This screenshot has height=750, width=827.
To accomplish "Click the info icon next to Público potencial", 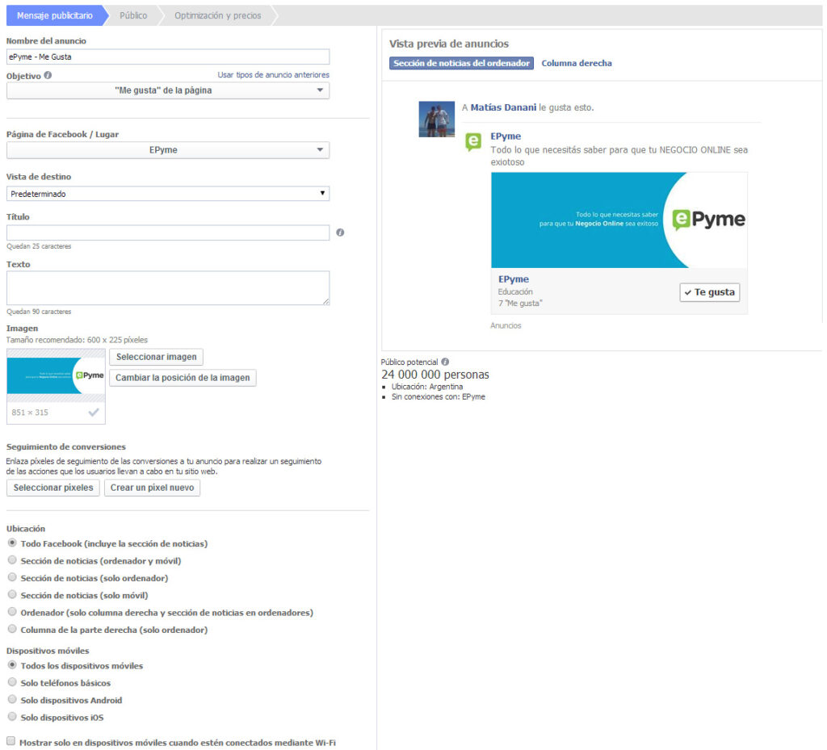I will click(446, 362).
